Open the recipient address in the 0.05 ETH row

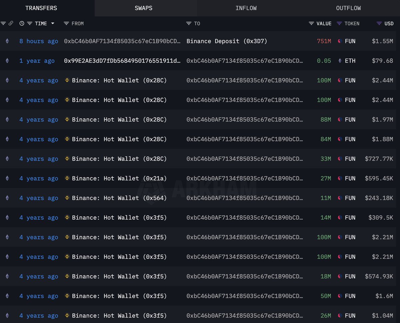pos(245,61)
